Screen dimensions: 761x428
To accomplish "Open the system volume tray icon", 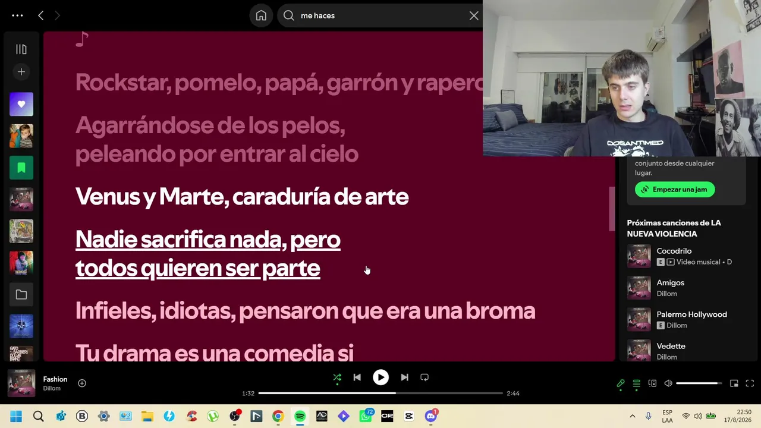I will pyautogui.click(x=697, y=416).
